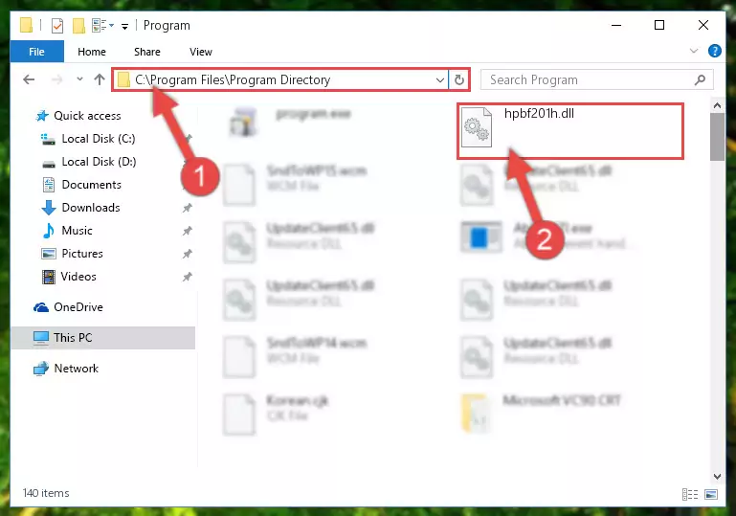Select Network in navigation pane
The image size is (736, 516).
pos(76,369)
